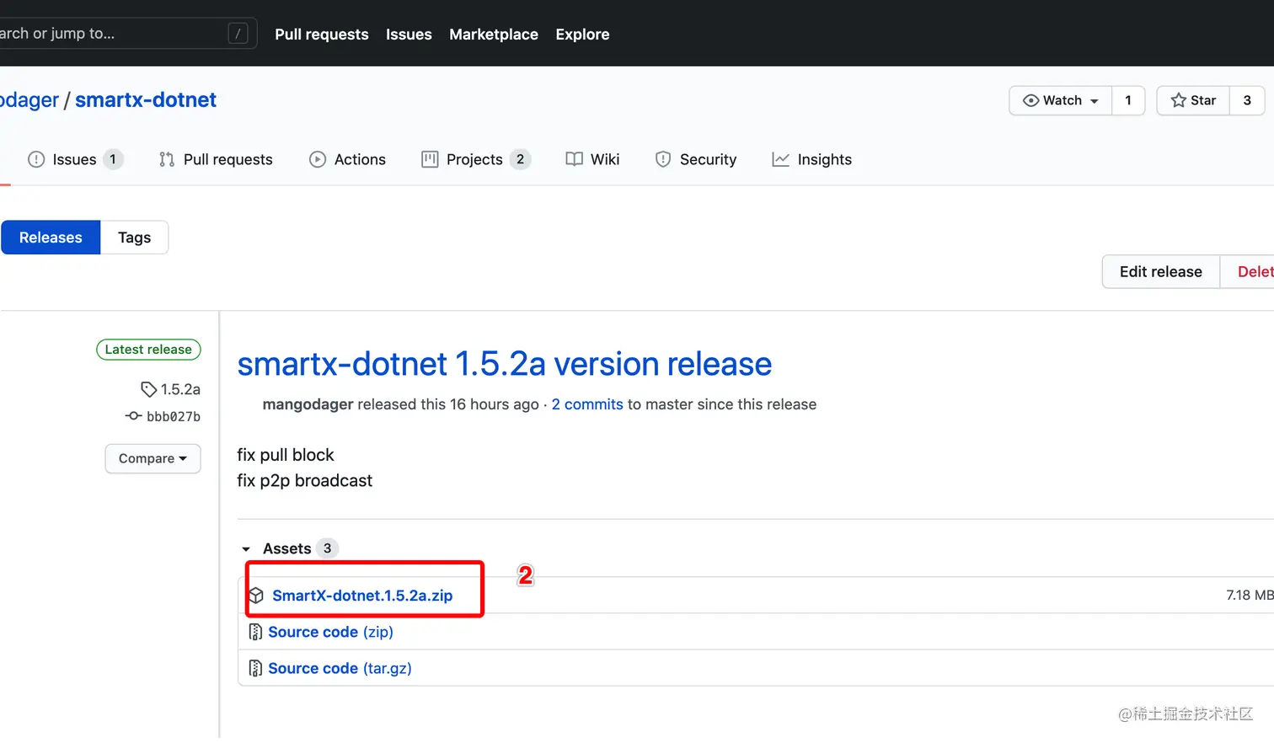Switch to the repository Pull requests tab

[216, 159]
